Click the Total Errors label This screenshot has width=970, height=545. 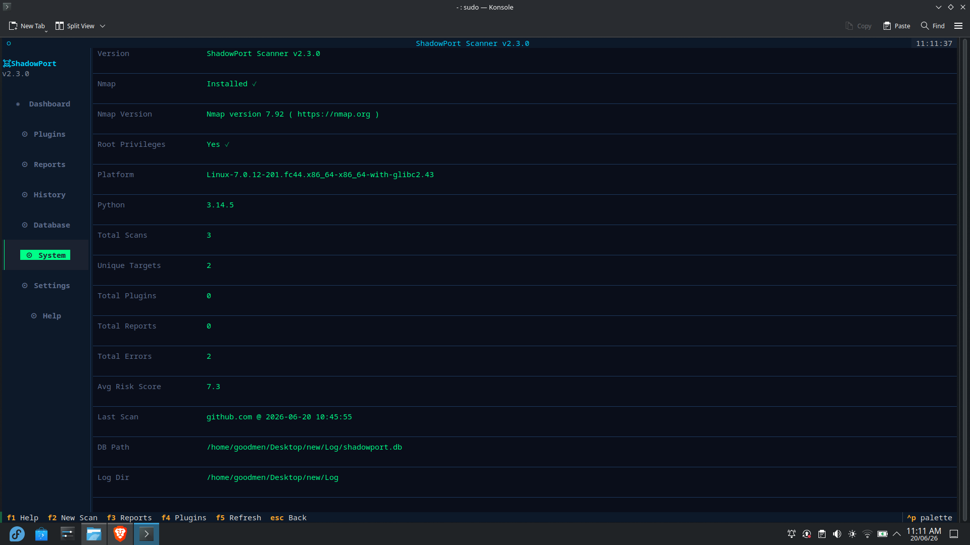(x=124, y=356)
